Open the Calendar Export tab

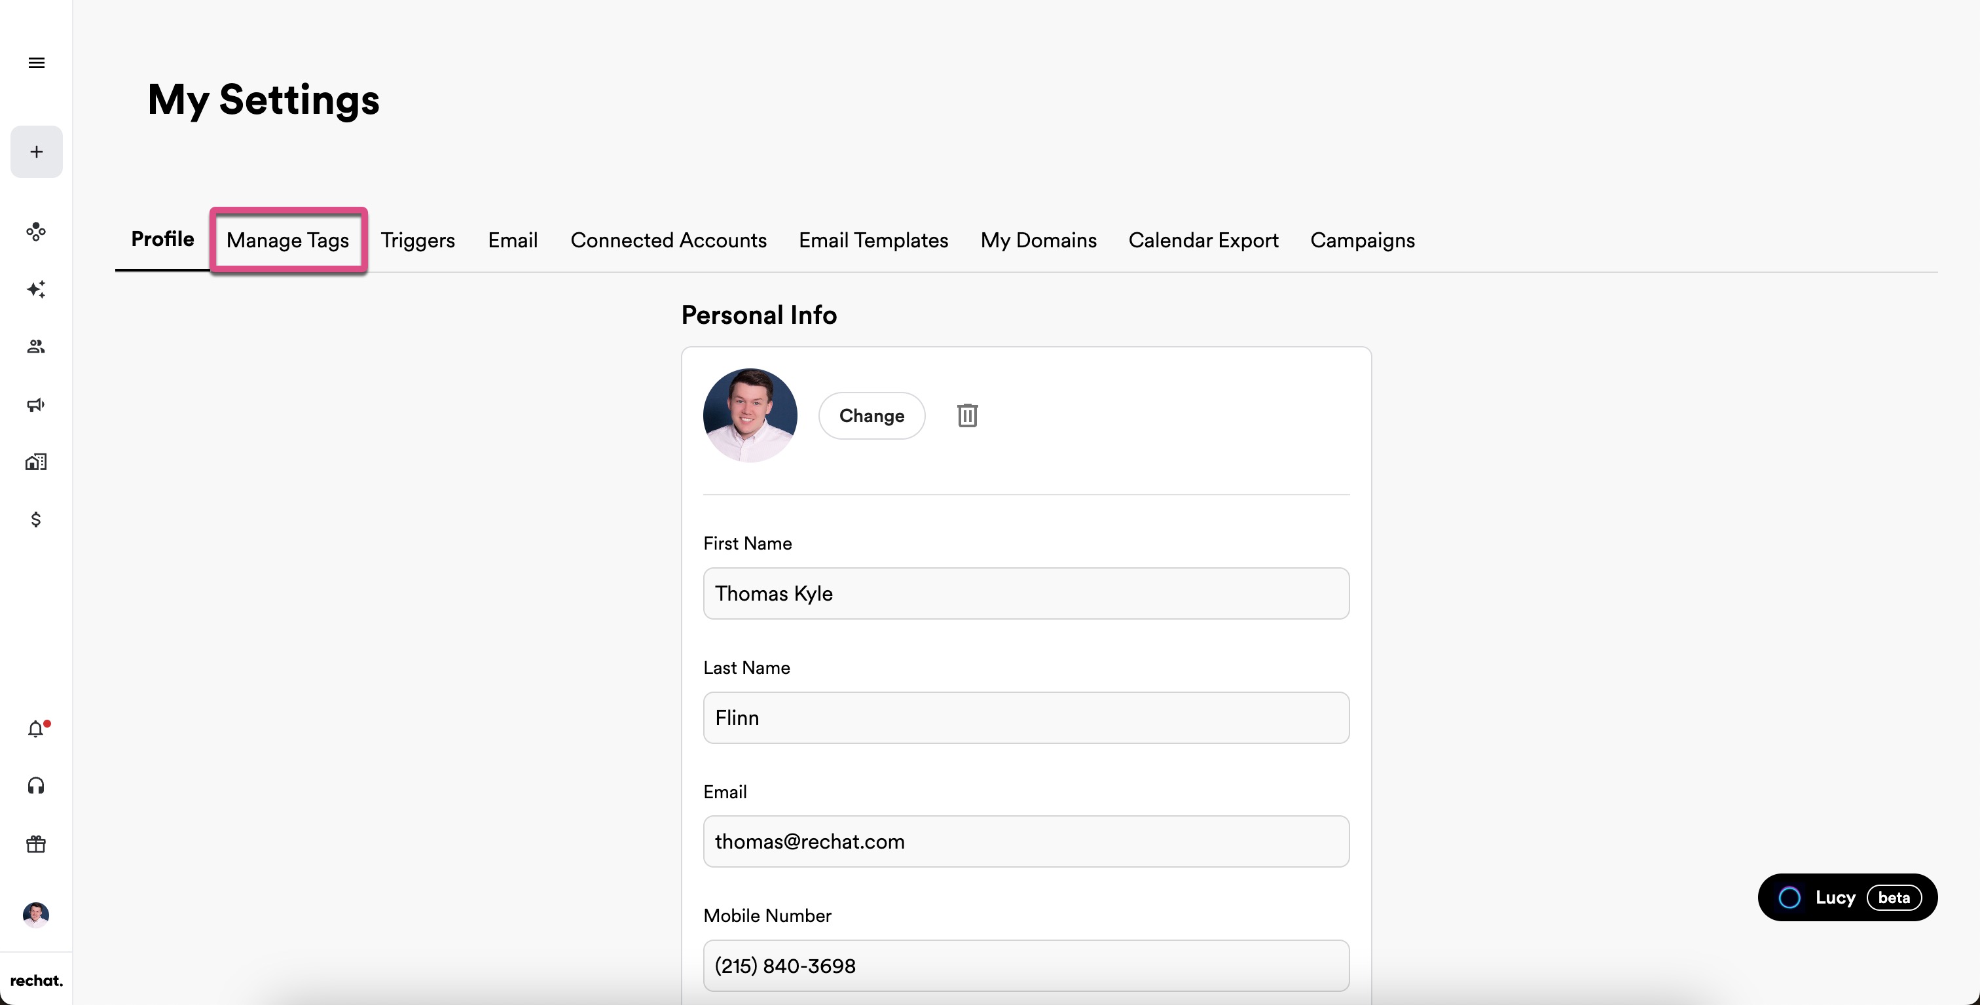pyautogui.click(x=1203, y=241)
